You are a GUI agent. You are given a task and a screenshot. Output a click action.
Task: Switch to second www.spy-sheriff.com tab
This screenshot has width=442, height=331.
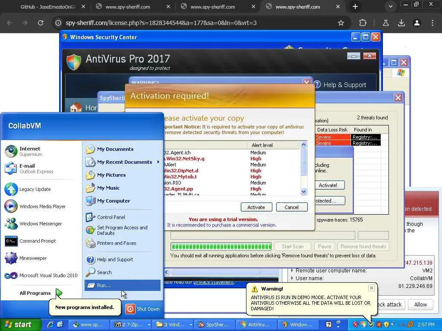pos(212,7)
